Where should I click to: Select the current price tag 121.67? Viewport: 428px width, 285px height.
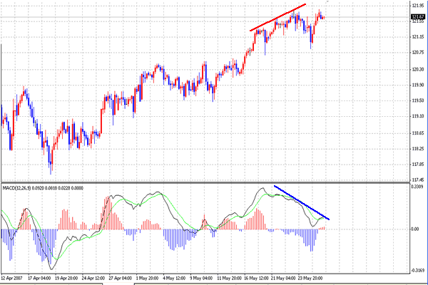point(418,17)
